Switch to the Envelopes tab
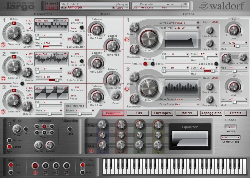Screen dimensions: 250x178 (x=162, y=113)
